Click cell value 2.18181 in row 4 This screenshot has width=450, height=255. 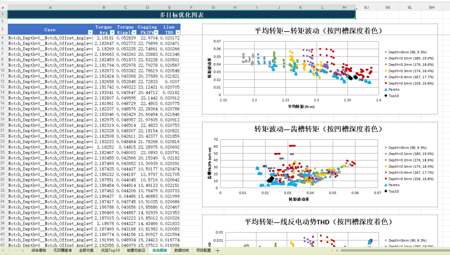pyautogui.click(x=104, y=38)
